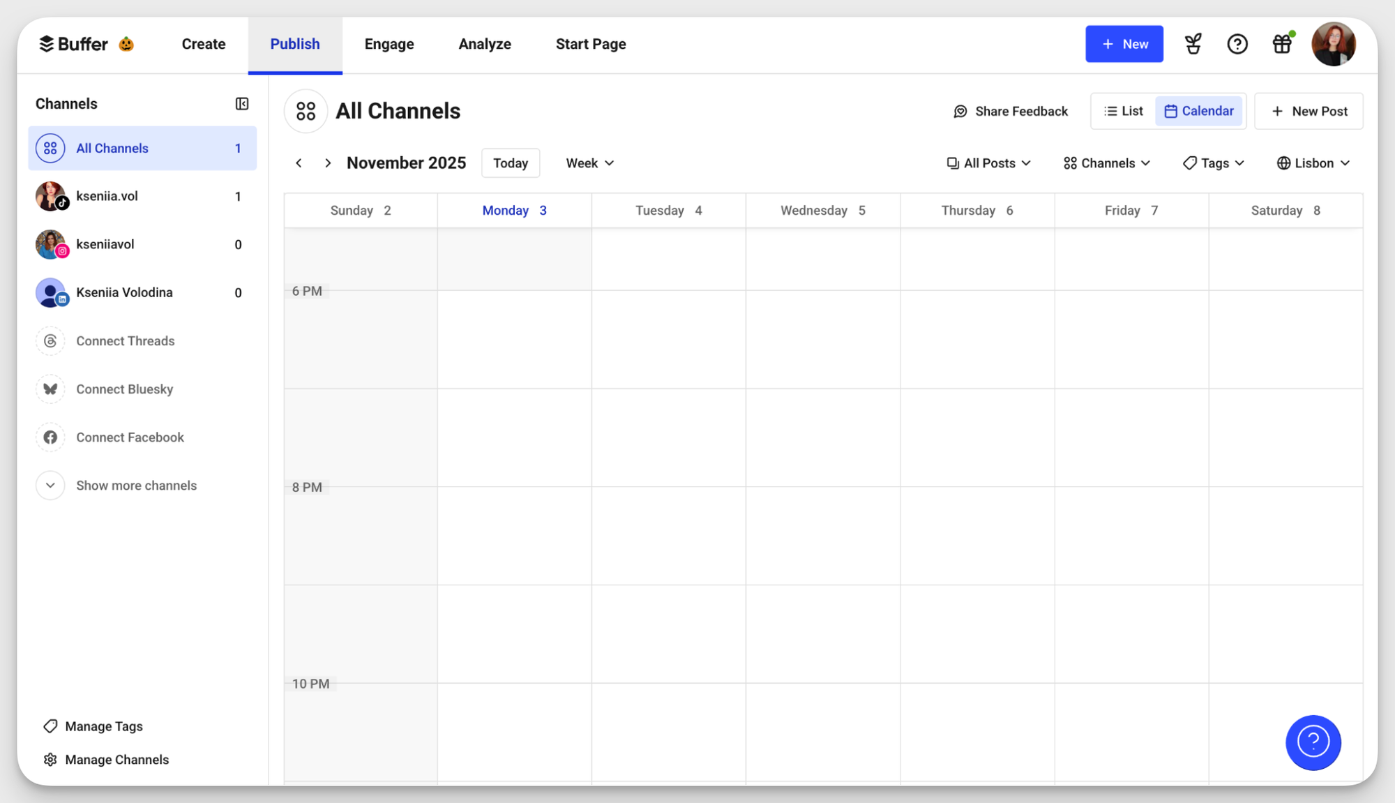Open the floating help bubble

point(1313,742)
